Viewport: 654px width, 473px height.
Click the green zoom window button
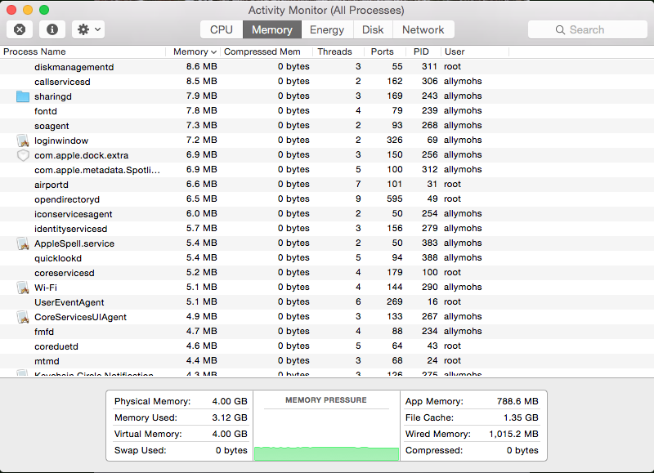pyautogui.click(x=44, y=10)
